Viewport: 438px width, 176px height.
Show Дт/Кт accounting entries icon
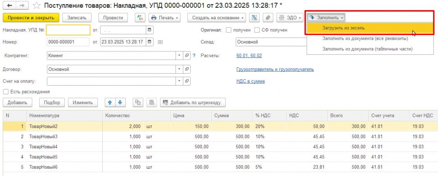tap(140, 18)
